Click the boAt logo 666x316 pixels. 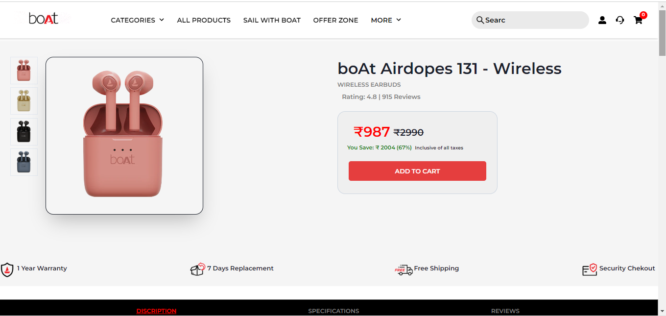(x=43, y=18)
